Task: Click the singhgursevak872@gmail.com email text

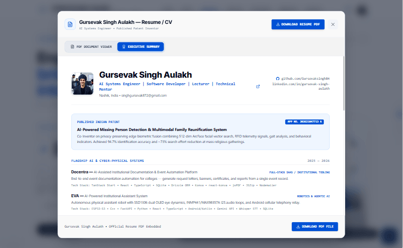Action: click(144, 96)
